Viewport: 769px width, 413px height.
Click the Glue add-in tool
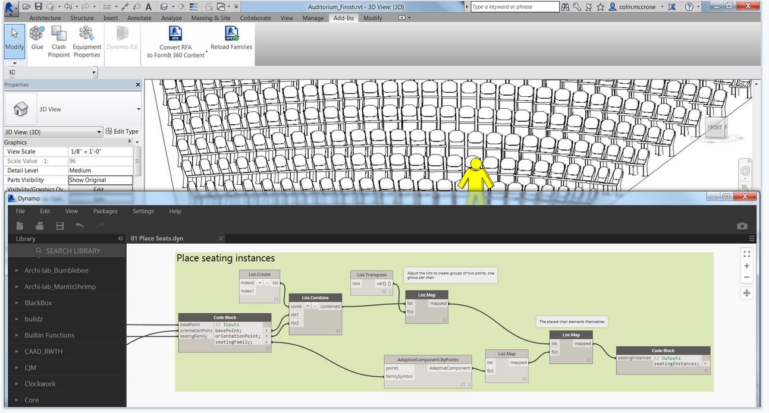37,38
